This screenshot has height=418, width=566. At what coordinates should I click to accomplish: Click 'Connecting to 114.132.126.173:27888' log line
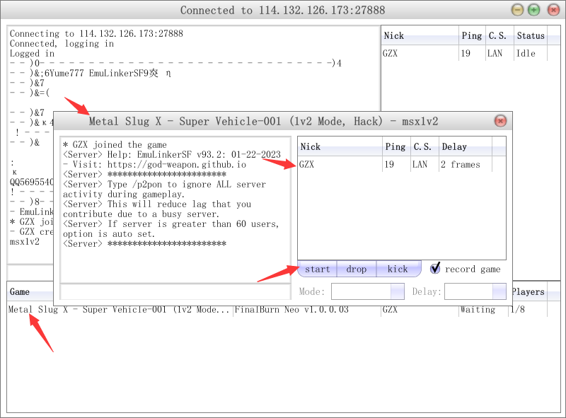click(x=96, y=33)
